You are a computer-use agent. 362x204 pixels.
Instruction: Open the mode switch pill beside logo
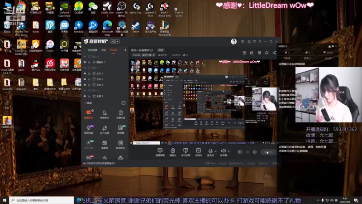pyautogui.click(x=115, y=41)
